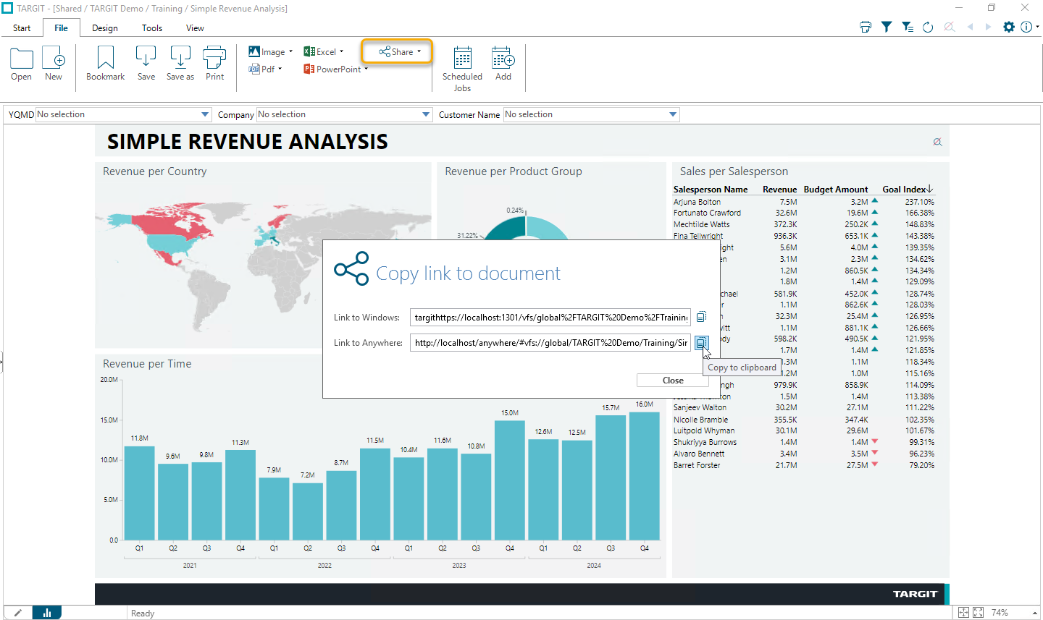Click the Q1 2021 bar labeled 11.8M
This screenshot has height=620, width=1043.
(139, 493)
